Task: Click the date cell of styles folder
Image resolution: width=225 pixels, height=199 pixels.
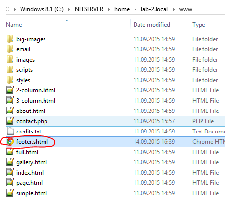Action: click(x=154, y=80)
